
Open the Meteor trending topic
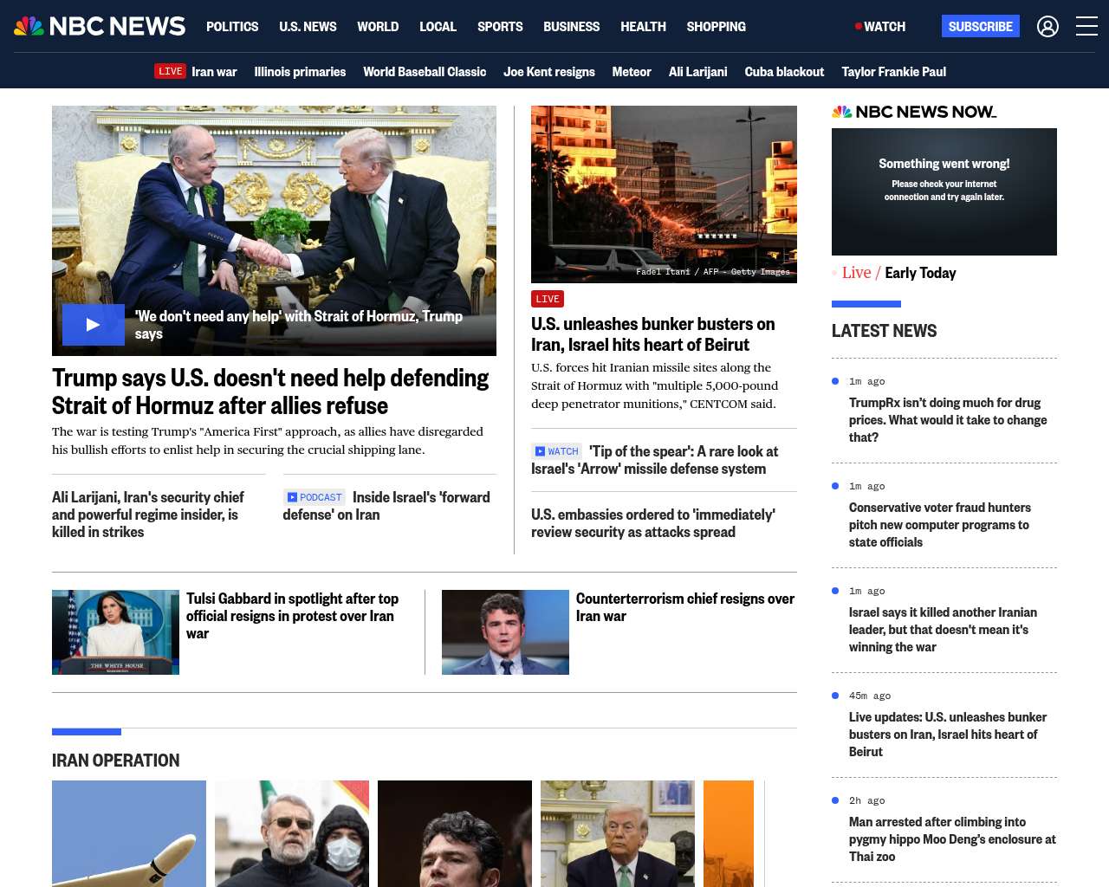[x=632, y=72]
